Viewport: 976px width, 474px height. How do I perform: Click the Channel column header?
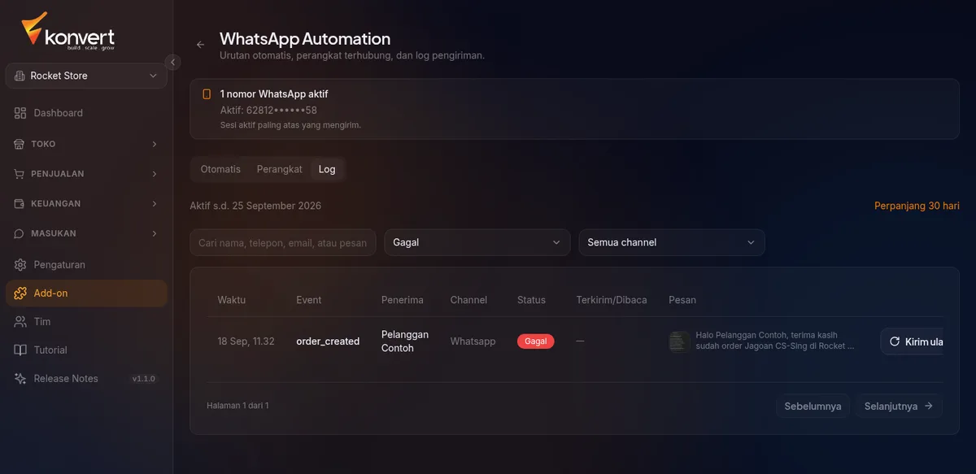click(x=468, y=300)
